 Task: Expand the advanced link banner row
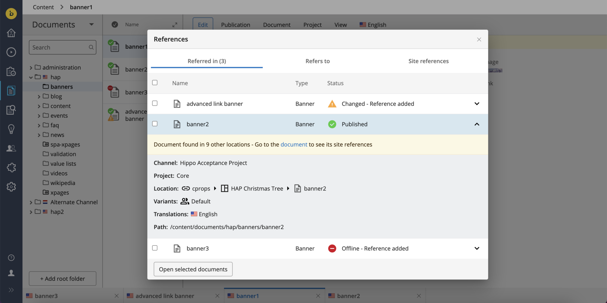(477, 104)
